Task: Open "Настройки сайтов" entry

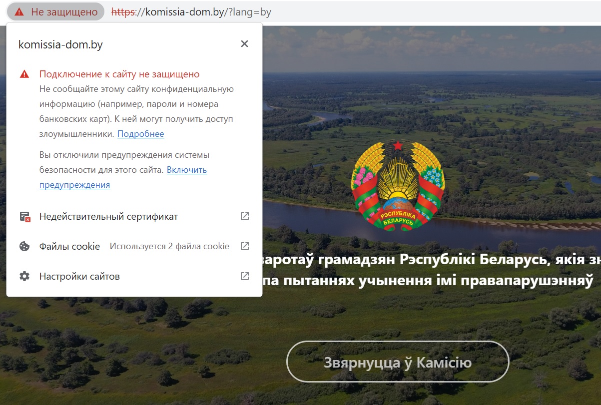Action: 79,276
